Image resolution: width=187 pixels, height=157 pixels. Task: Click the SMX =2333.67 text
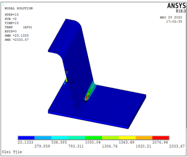click(x=17, y=40)
